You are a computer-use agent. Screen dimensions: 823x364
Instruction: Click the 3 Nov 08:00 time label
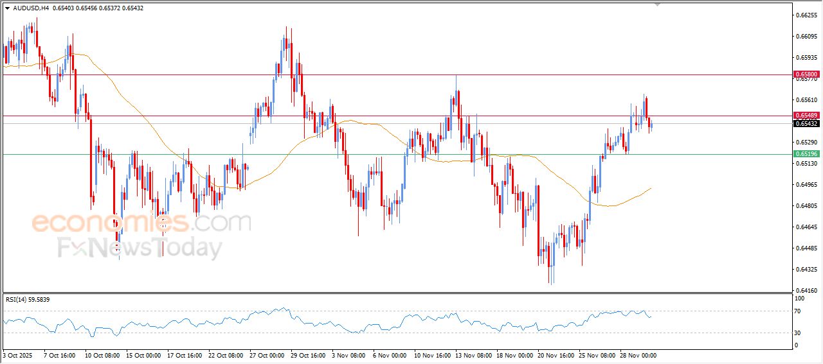pos(348,355)
